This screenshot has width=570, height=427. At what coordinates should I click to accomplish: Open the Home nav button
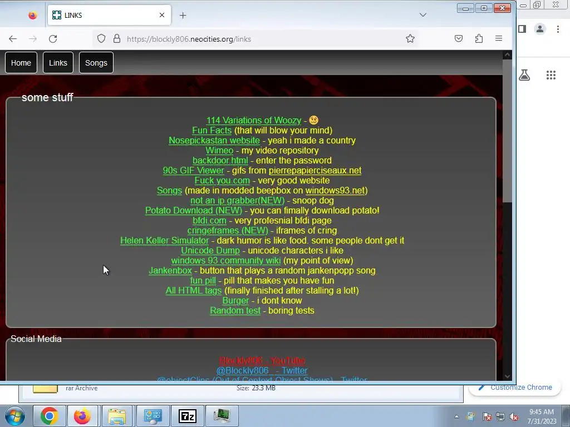(21, 63)
